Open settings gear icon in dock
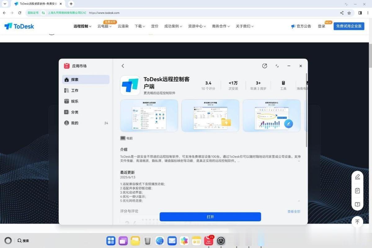The height and width of the screenshot is (248, 372). tap(221, 241)
